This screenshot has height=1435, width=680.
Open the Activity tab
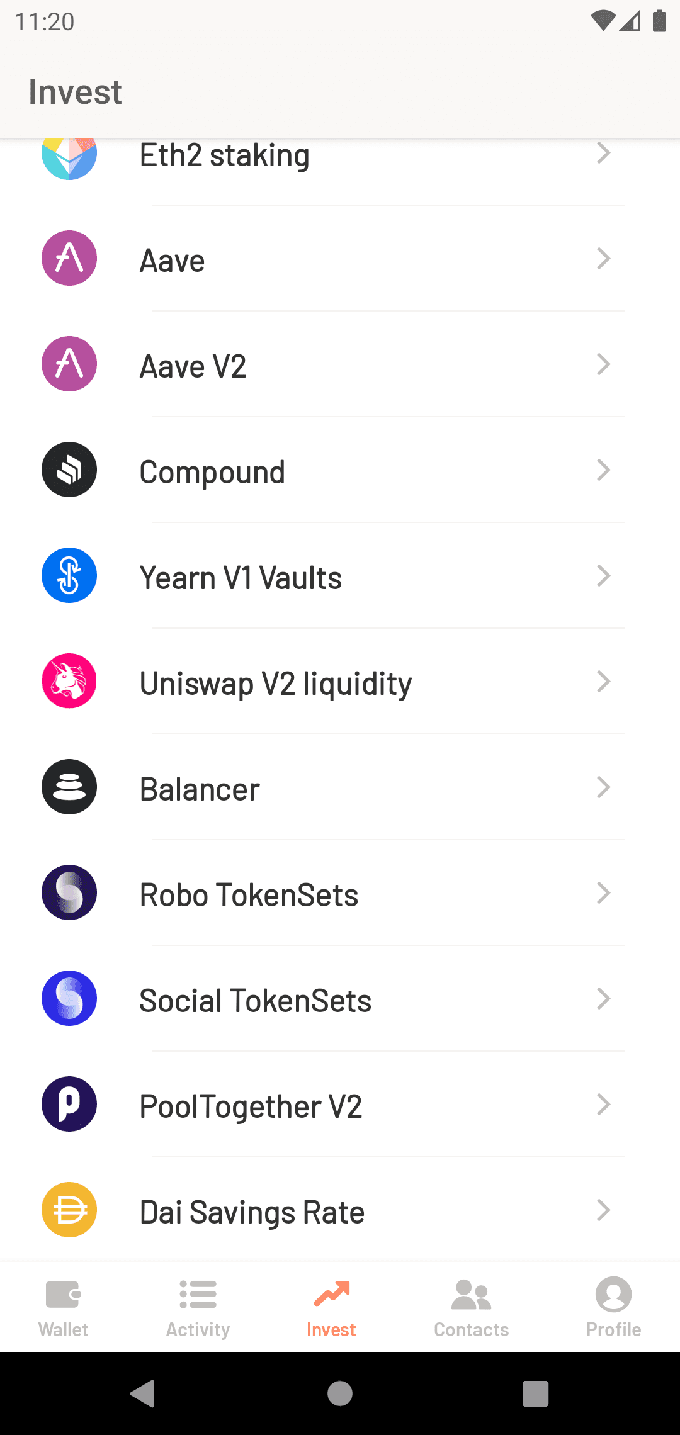pyautogui.click(x=198, y=1308)
